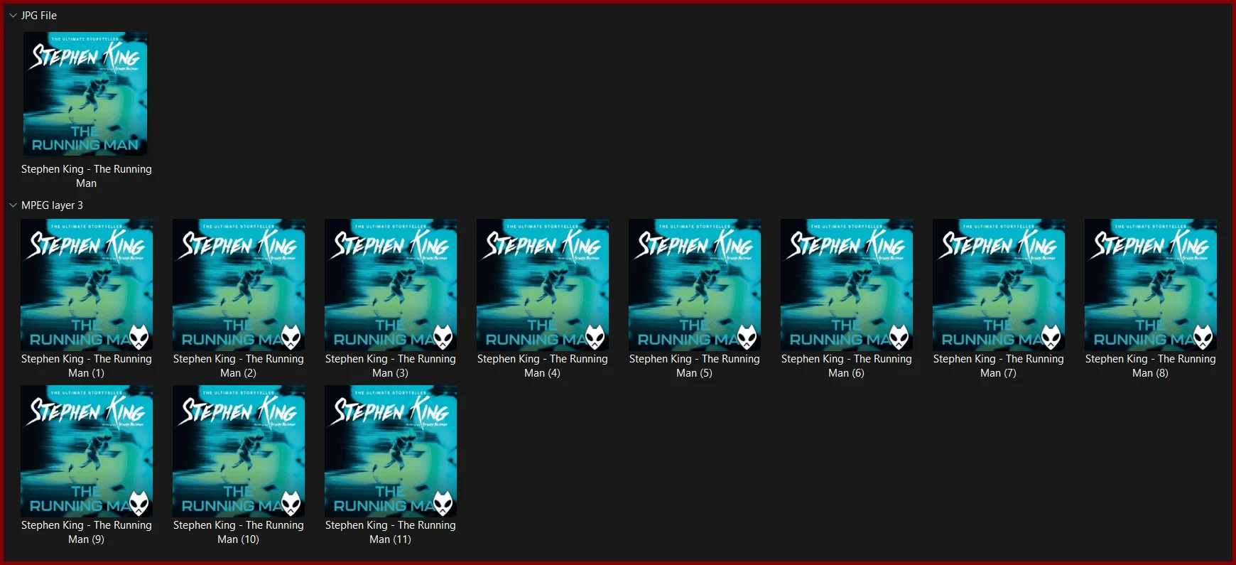Viewport: 1236px width, 565px height.
Task: Click the filename ending in 'Man (6)'
Action: [847, 366]
